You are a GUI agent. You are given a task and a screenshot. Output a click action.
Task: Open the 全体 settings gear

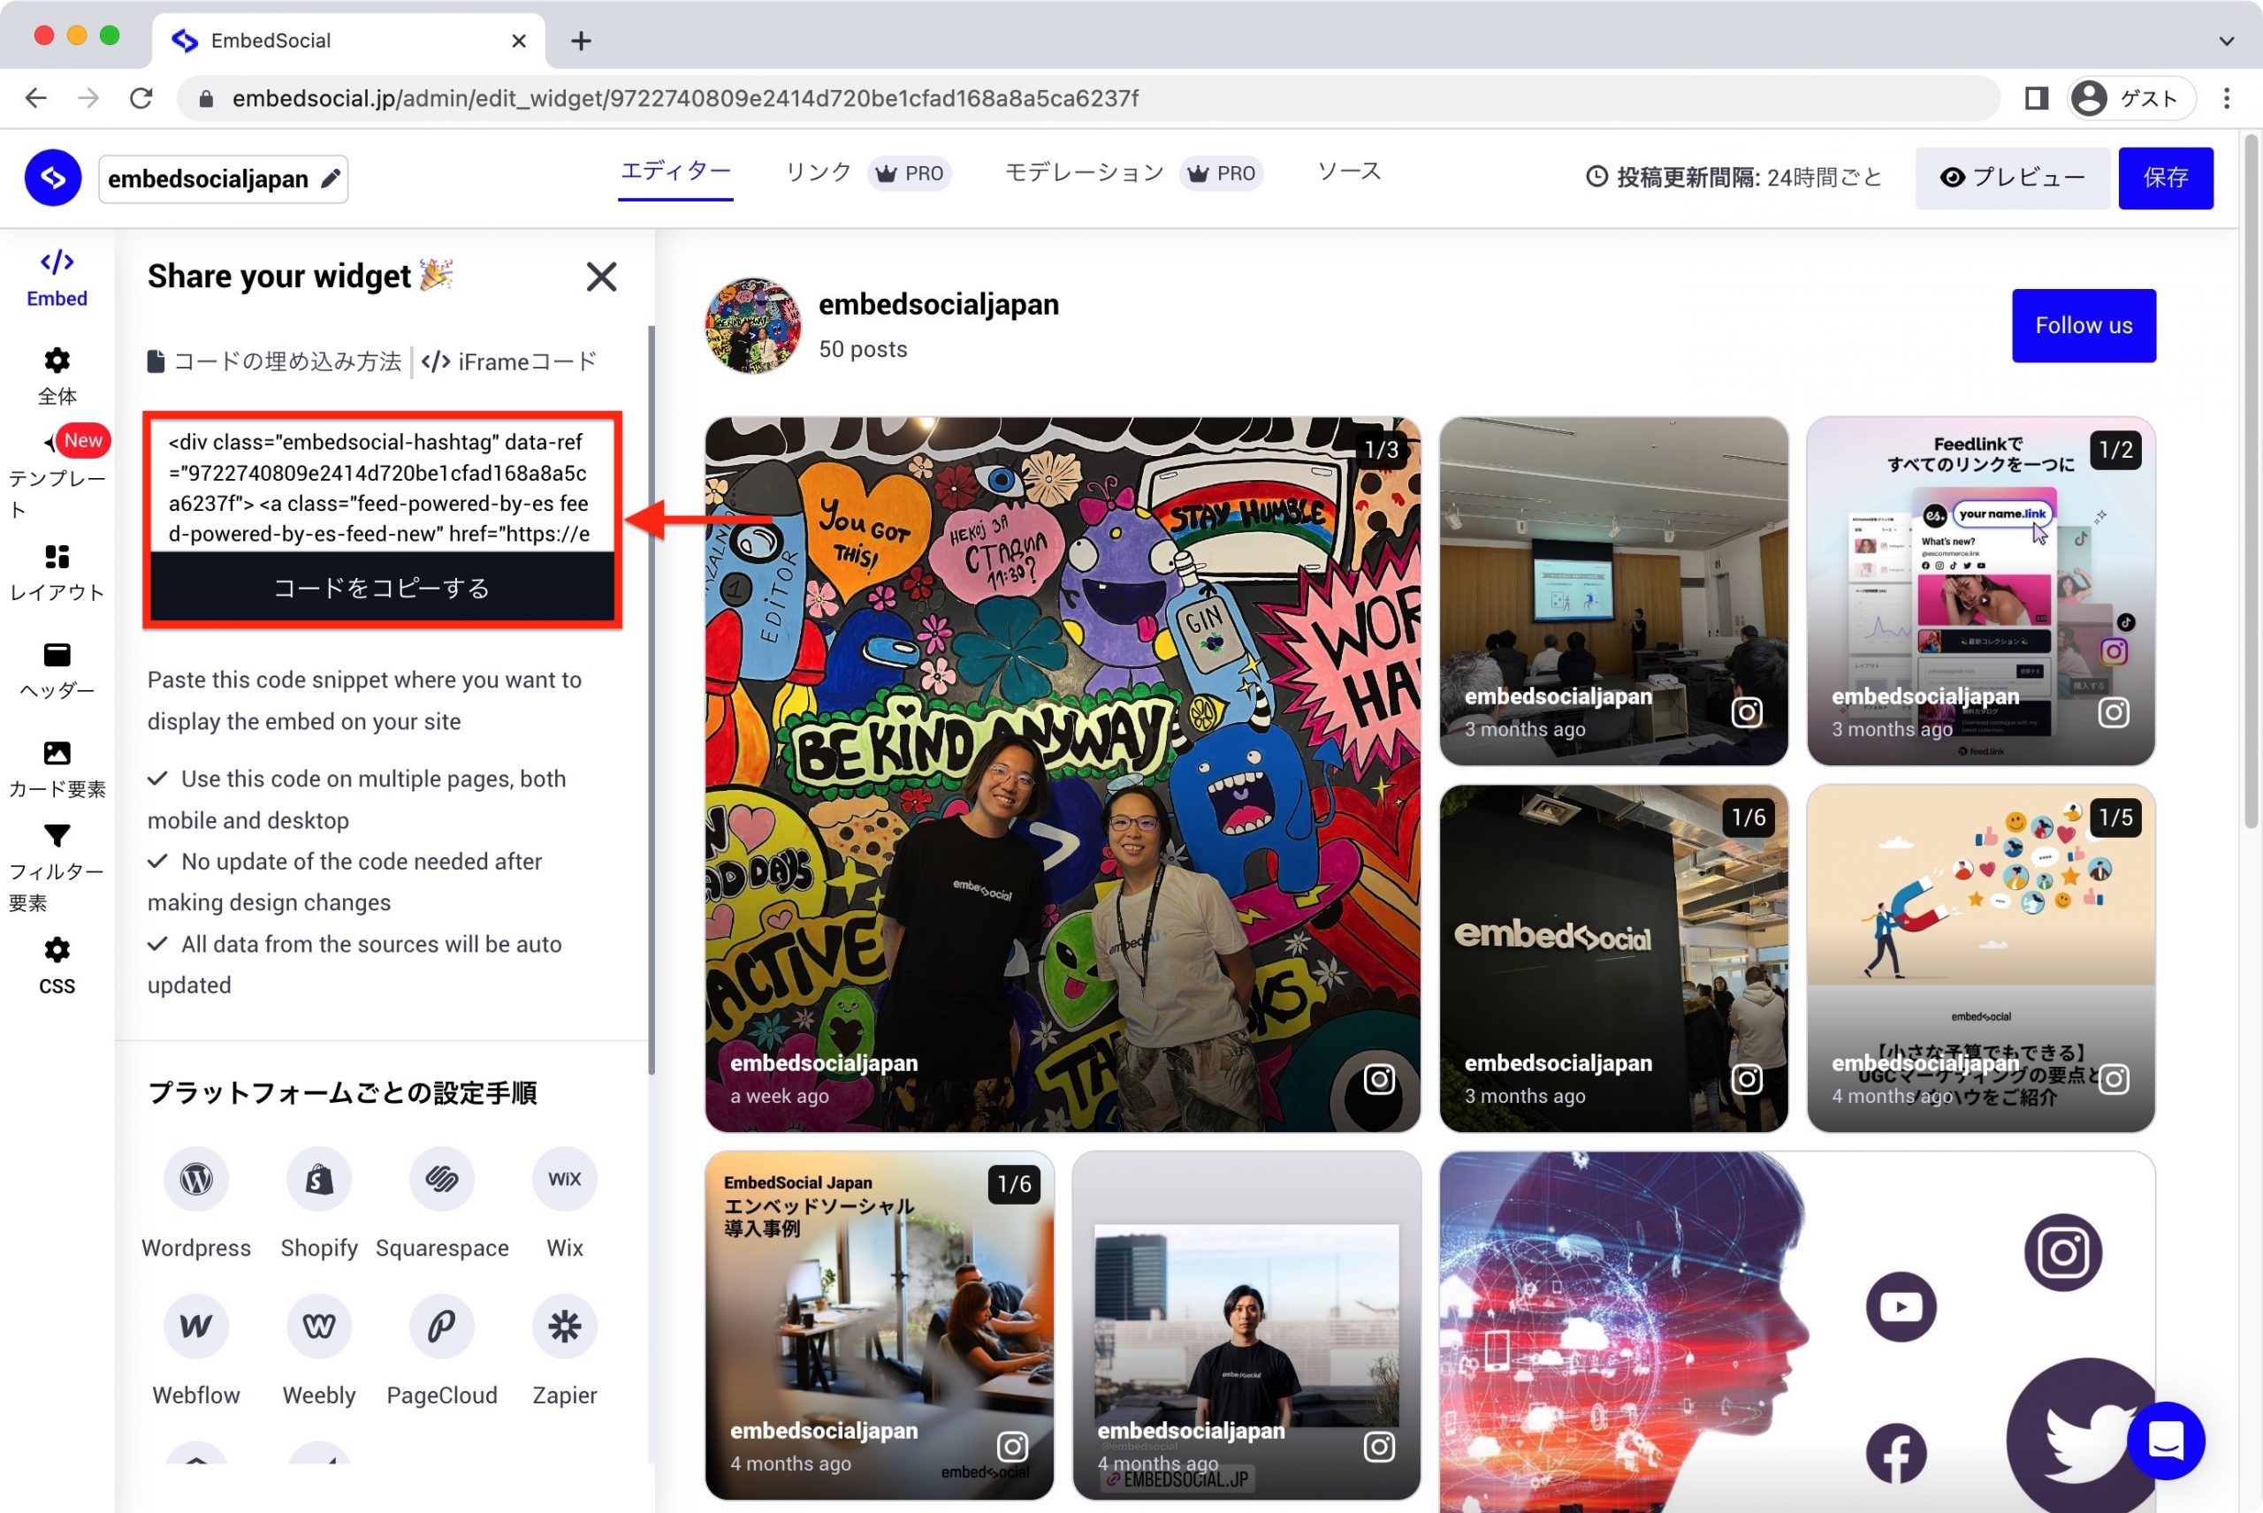[x=57, y=376]
